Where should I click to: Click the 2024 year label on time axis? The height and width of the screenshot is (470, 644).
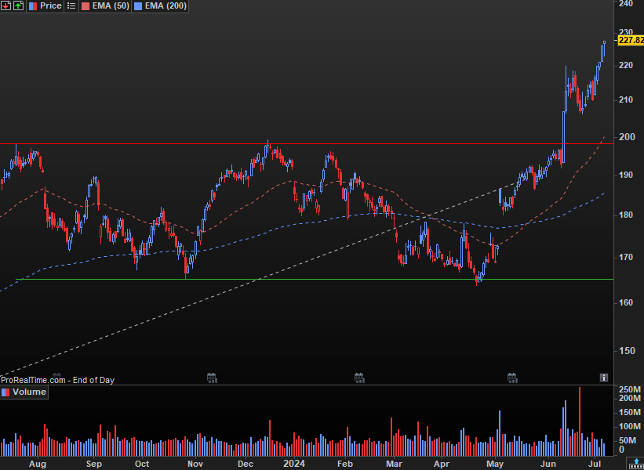pyautogui.click(x=294, y=464)
